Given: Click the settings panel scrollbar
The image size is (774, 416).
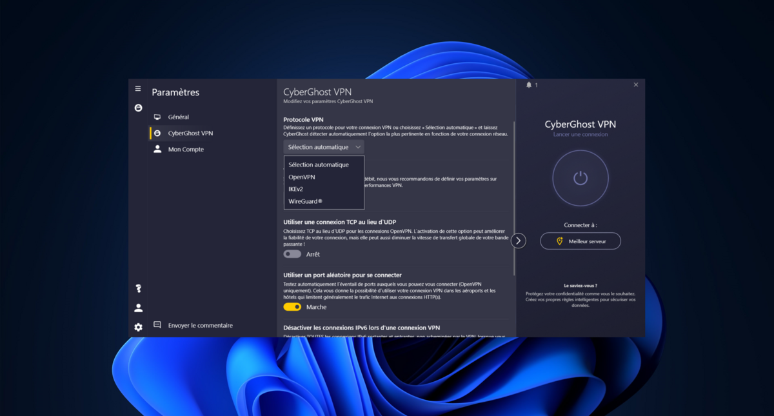Looking at the screenshot, I should point(514,199).
